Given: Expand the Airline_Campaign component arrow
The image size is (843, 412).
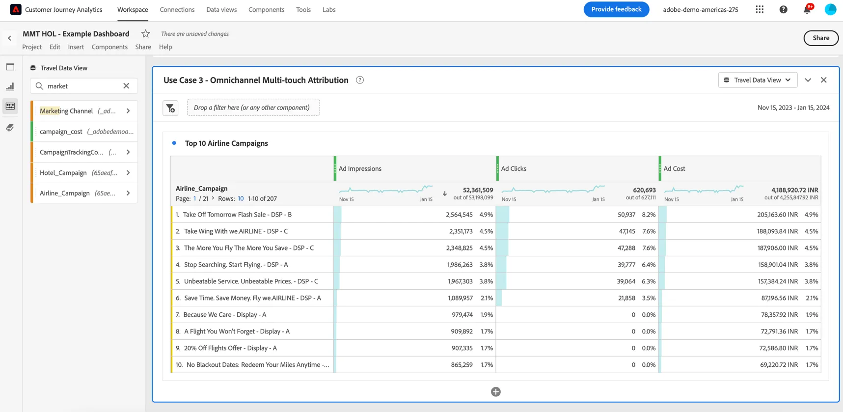Looking at the screenshot, I should [x=128, y=193].
